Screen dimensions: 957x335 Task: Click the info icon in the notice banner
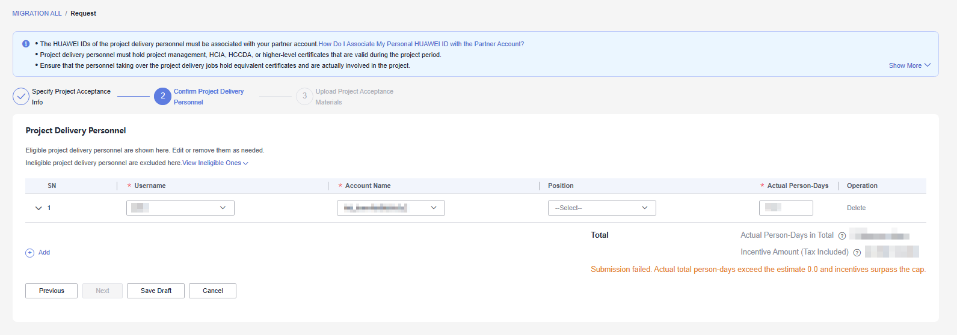26,44
